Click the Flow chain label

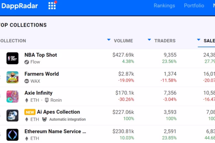35,62
